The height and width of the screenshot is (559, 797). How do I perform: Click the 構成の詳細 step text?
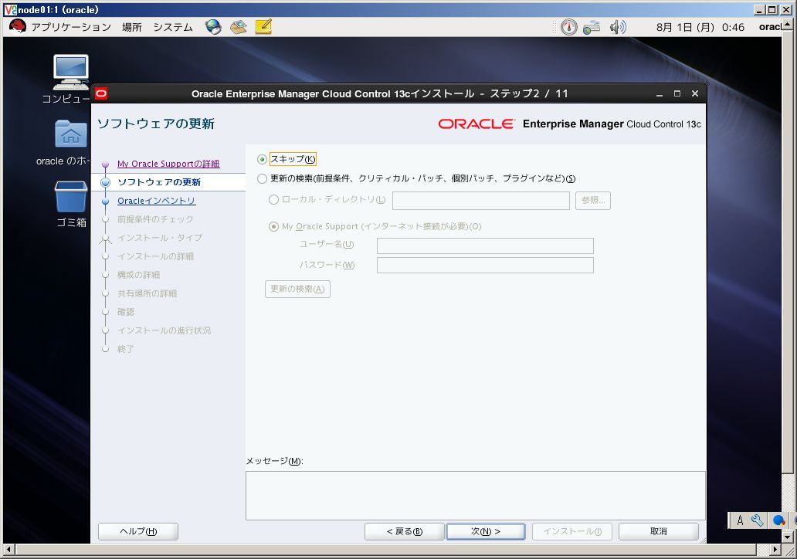point(138,274)
